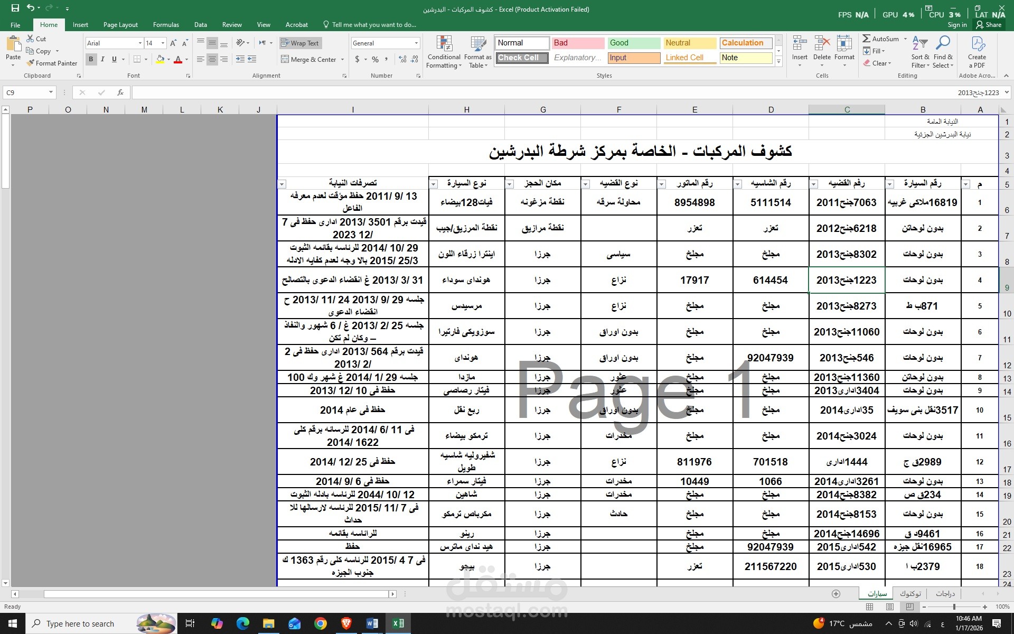Toggle center horizontal alignment
Screen dimensions: 1014x634
(x=212, y=59)
